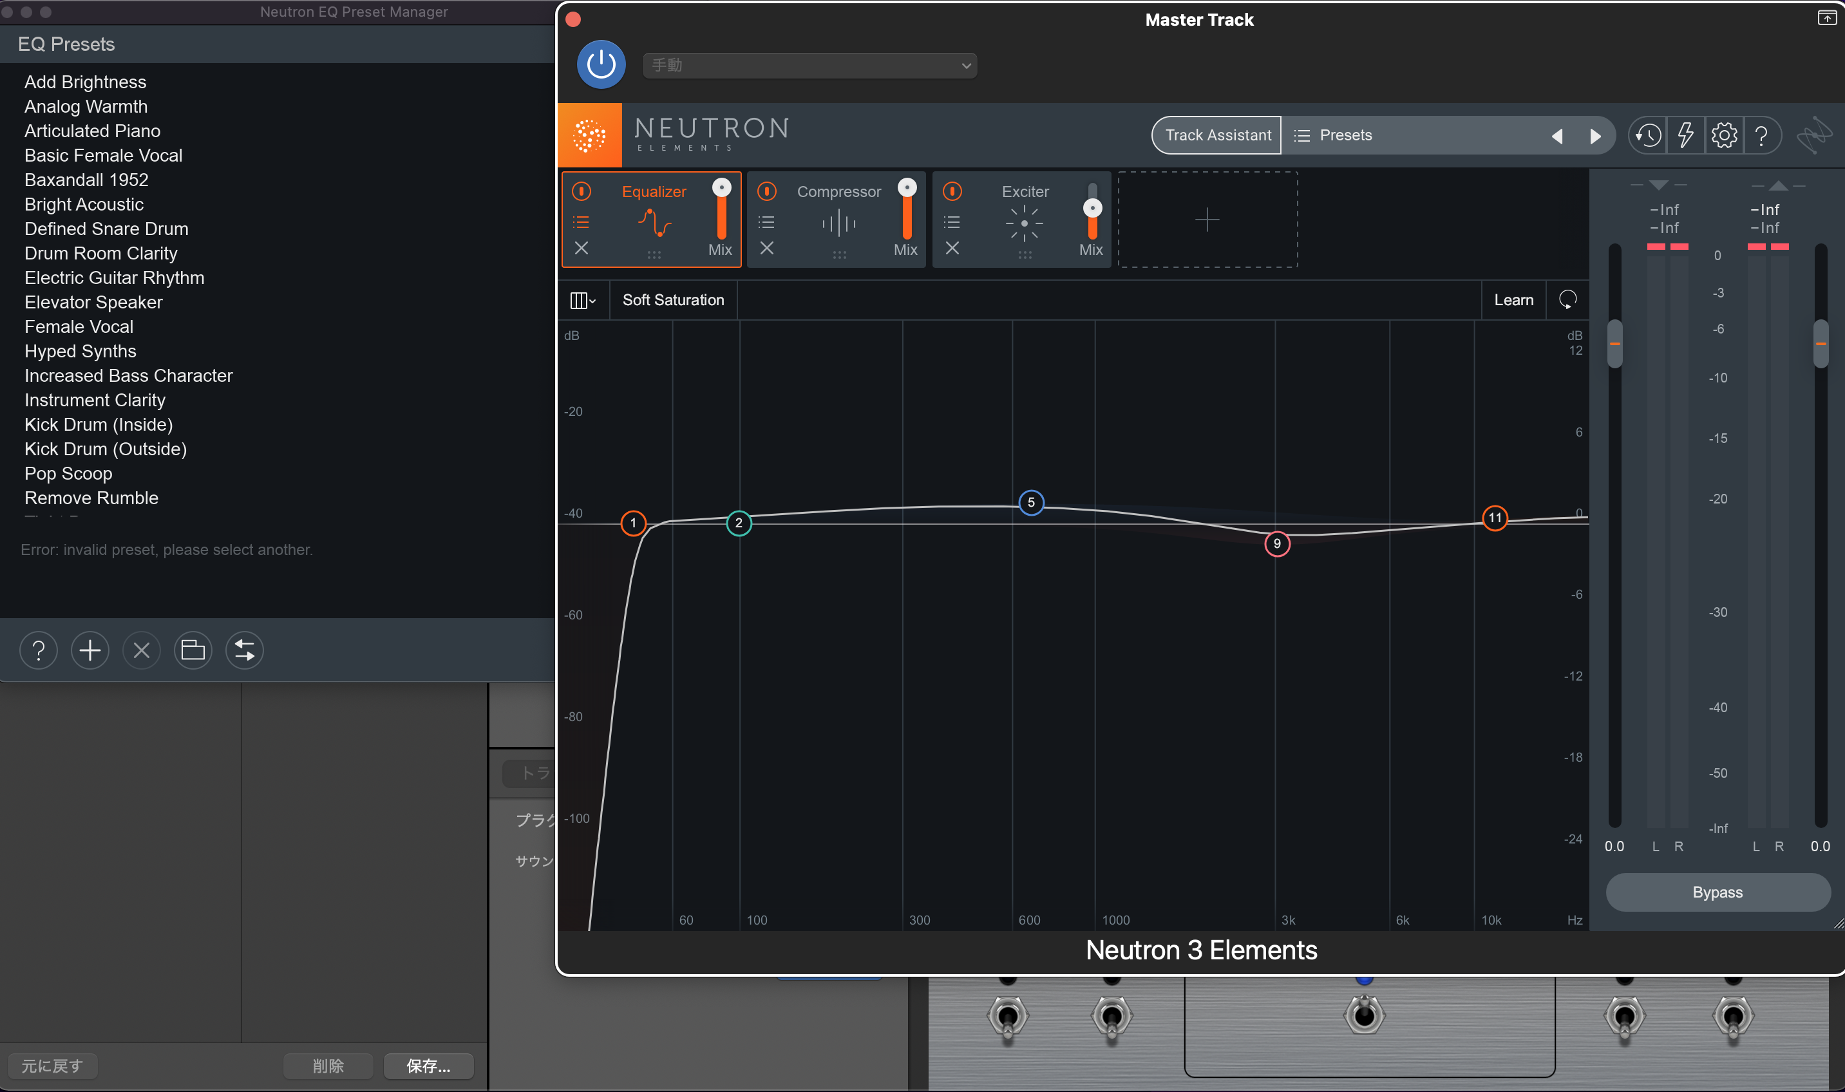Add a new module in empty slot

coord(1207,220)
